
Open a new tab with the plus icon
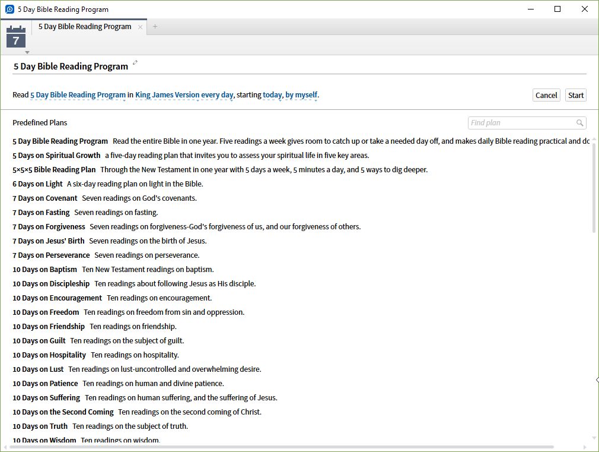click(x=154, y=26)
